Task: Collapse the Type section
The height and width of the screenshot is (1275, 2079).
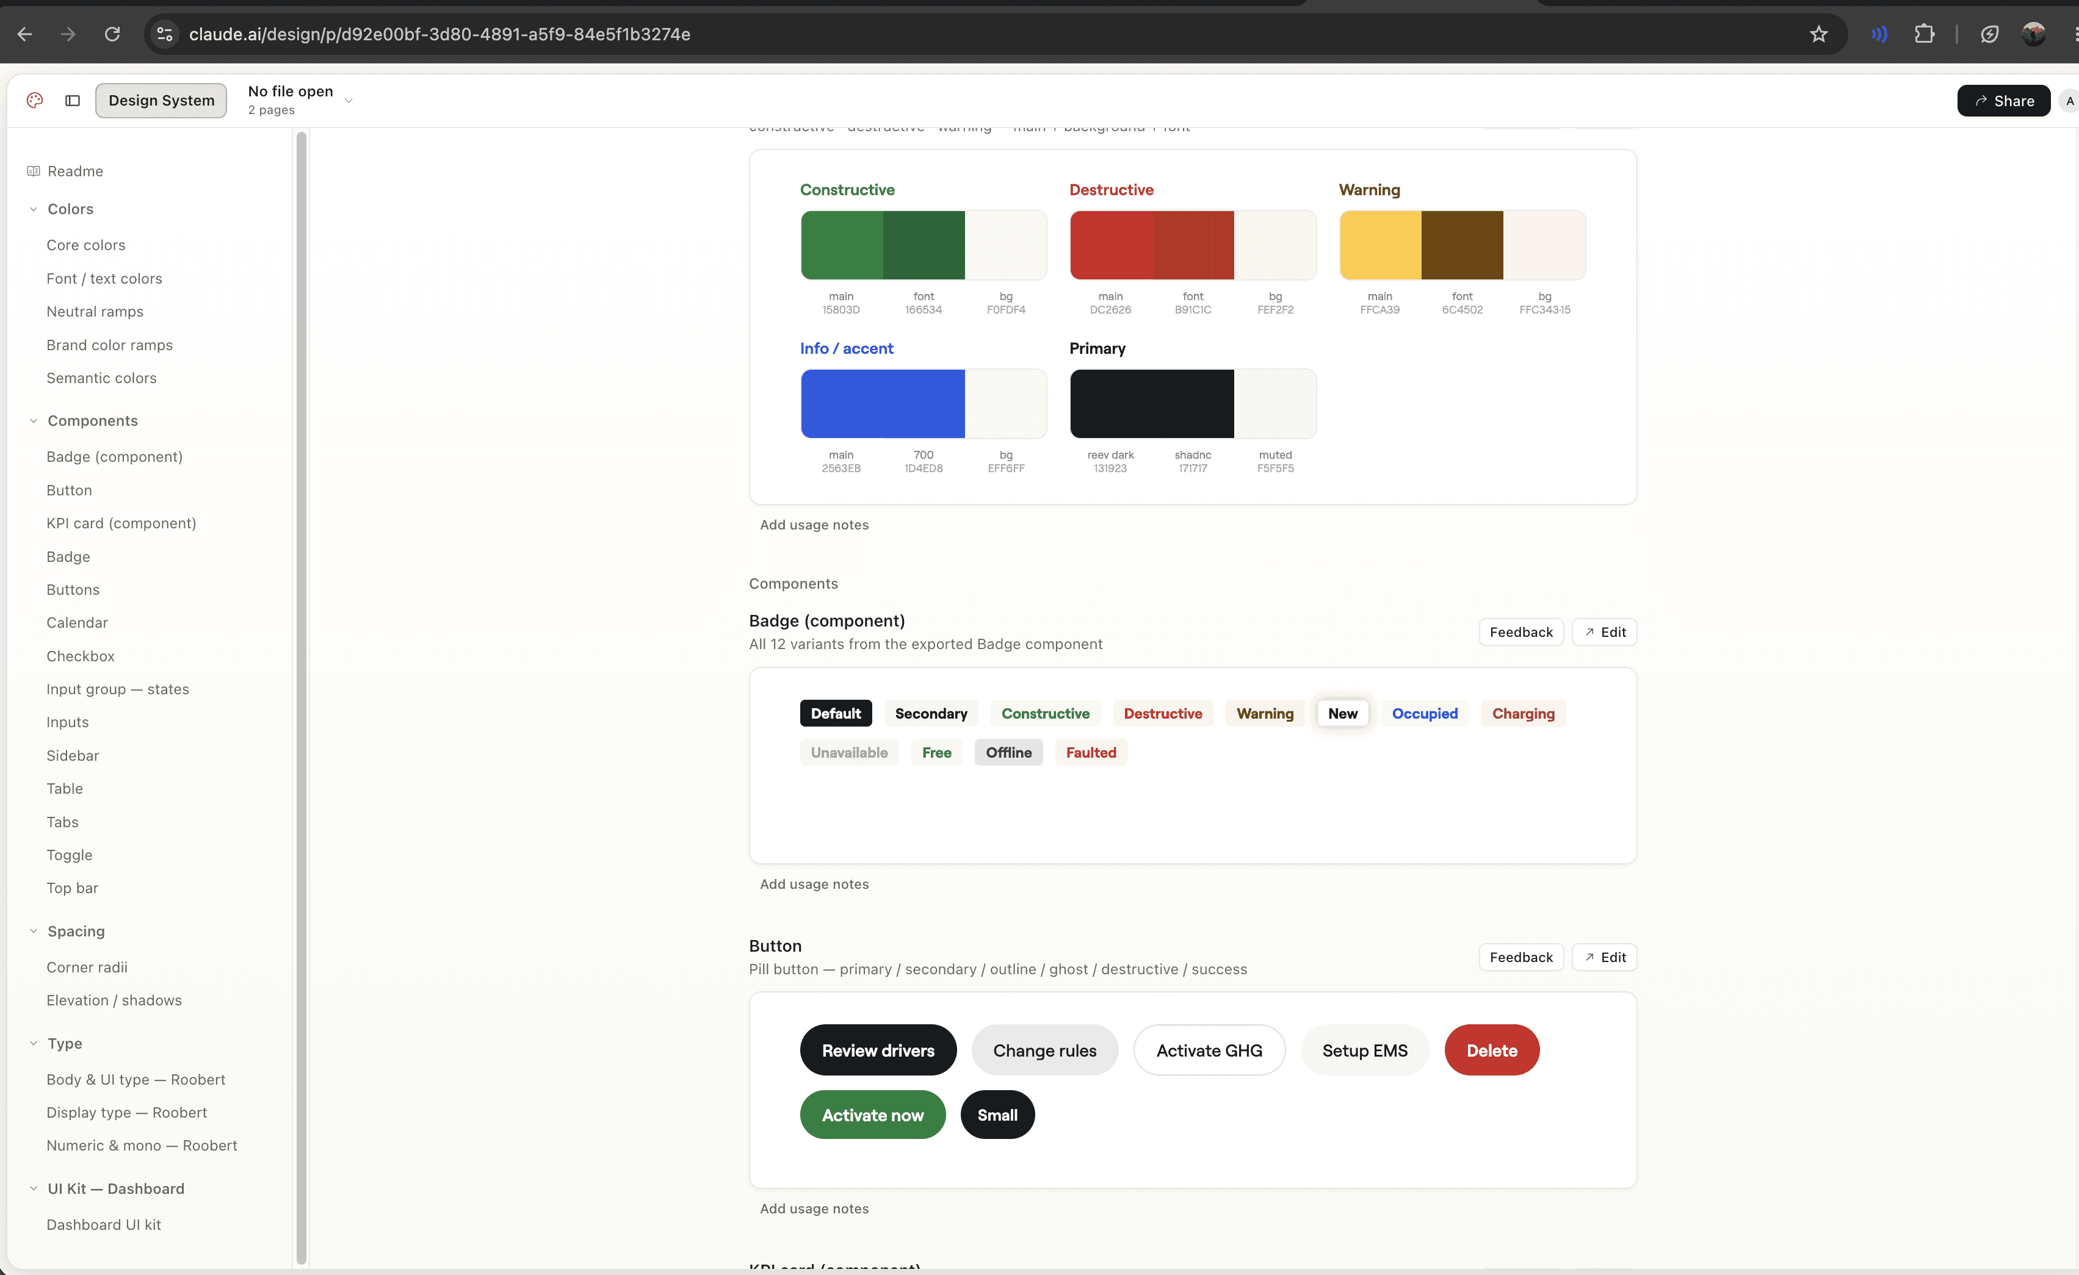Action: (x=34, y=1043)
